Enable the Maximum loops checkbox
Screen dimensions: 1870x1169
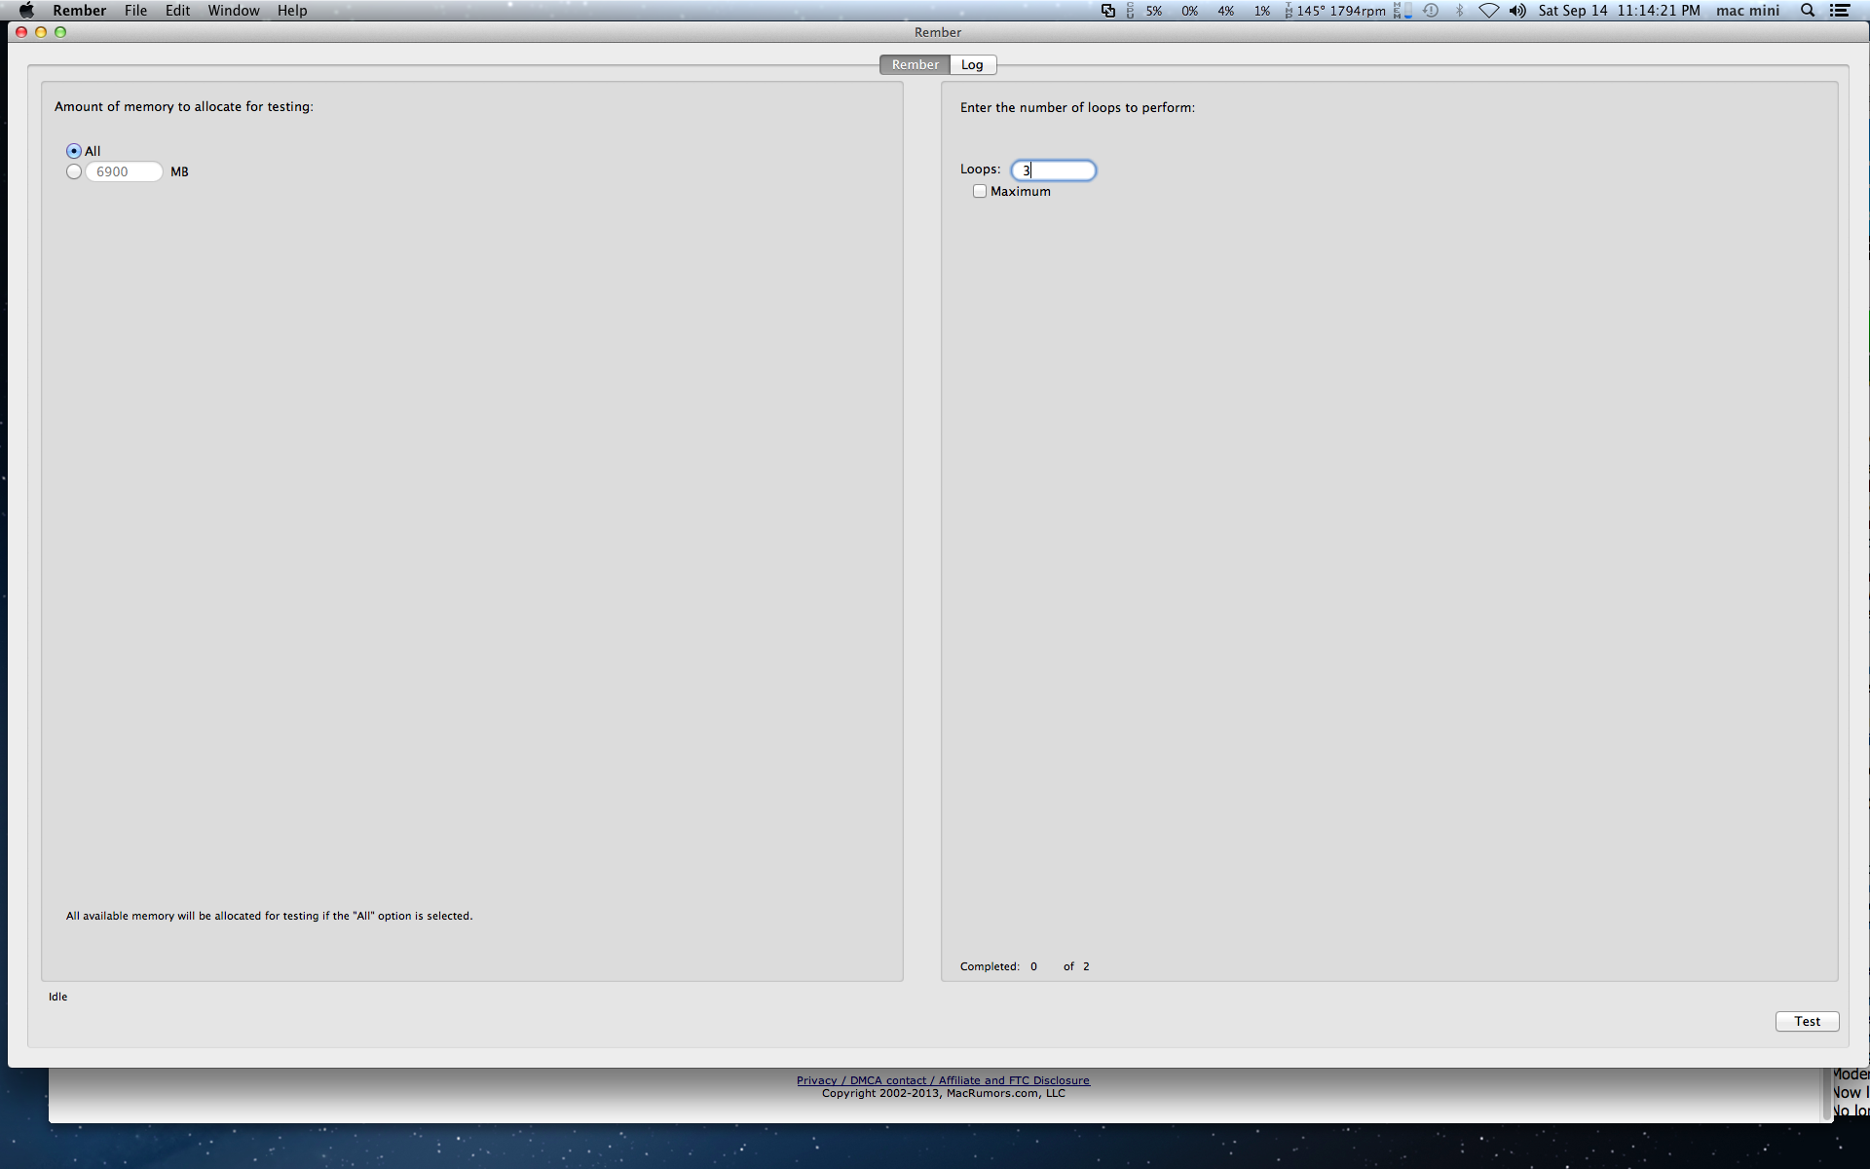(980, 192)
